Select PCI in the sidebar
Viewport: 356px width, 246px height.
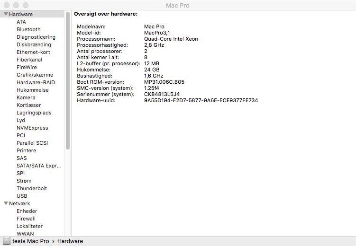click(x=21, y=135)
